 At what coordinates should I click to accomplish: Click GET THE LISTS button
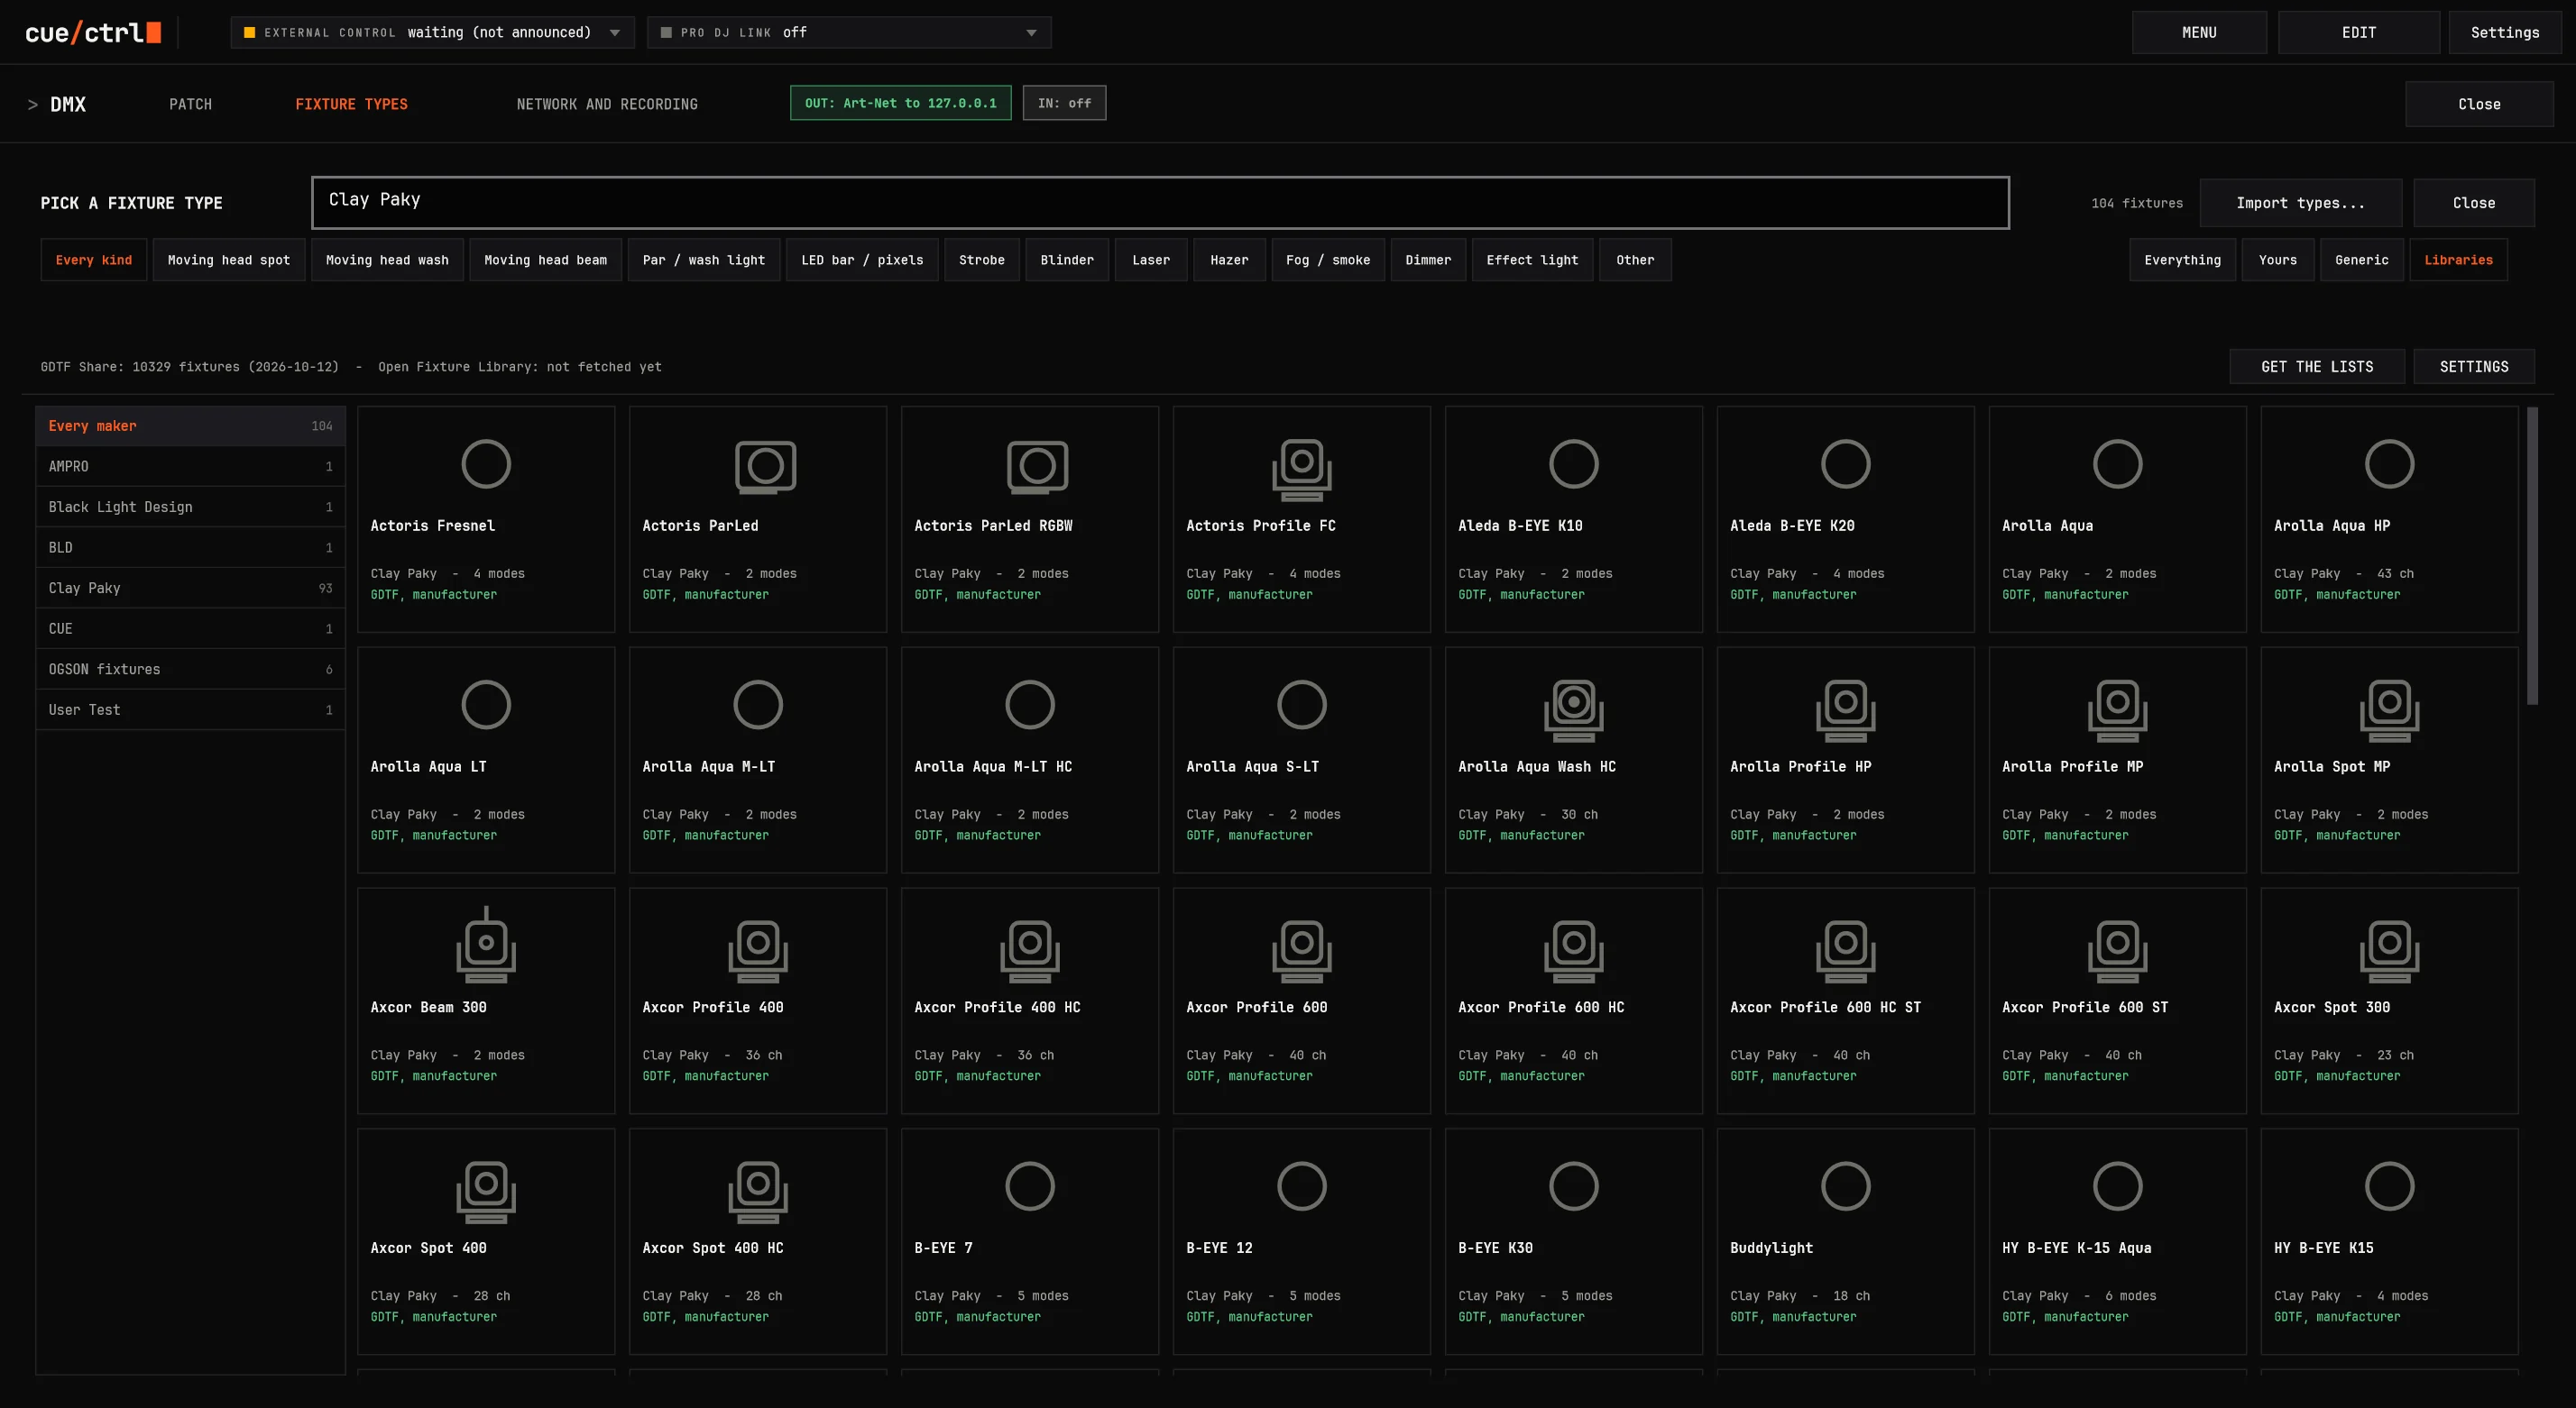[2316, 367]
